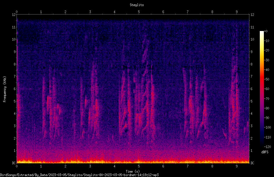Screen dimensions: 274x177
Task: Click the white top of dBFS color bar
Action: coord(262,32)
